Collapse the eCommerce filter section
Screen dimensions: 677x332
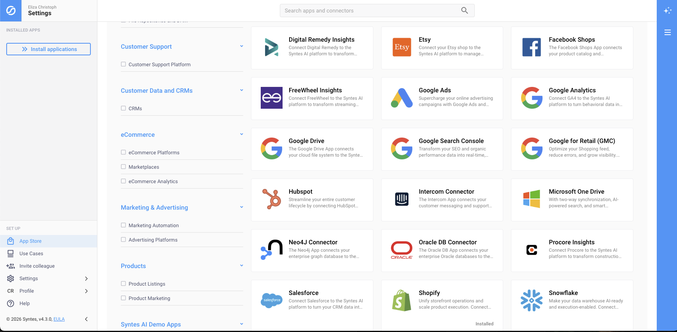coord(242,134)
